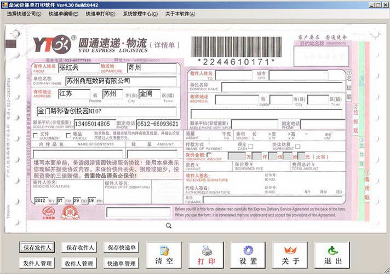Image resolution: width=390 pixels, height=274 pixels.
Task: Click sender city field in address row
Action: click(x=113, y=94)
